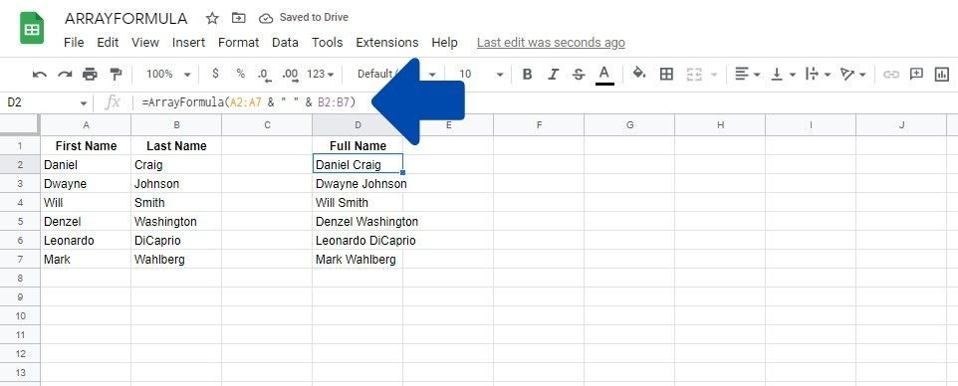Click the merge cells icon
The width and height of the screenshot is (958, 386).
[694, 75]
